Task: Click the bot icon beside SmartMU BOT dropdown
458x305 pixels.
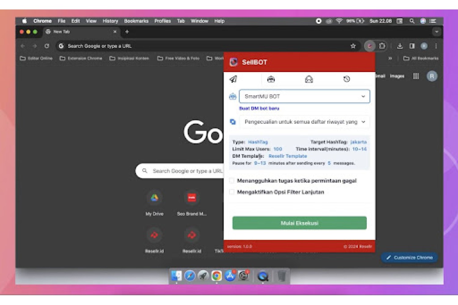Action: click(x=233, y=96)
